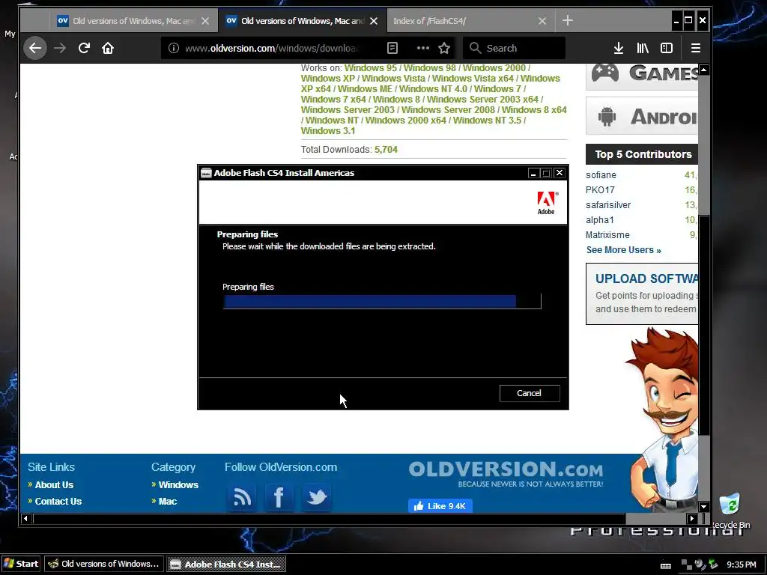Image resolution: width=767 pixels, height=575 pixels.
Task: Select Adobe Flash CS4 Inst taskbar button
Action: pyautogui.click(x=226, y=564)
